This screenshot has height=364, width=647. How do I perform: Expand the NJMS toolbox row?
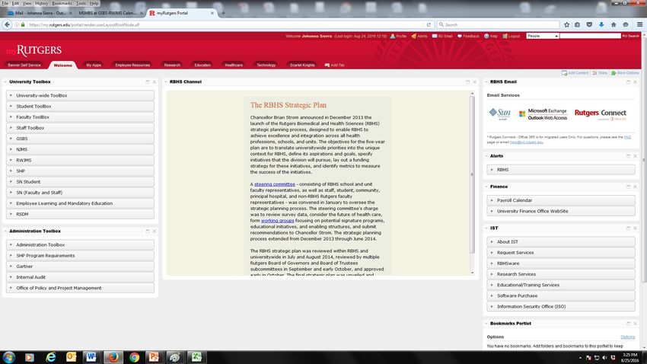coord(80,149)
